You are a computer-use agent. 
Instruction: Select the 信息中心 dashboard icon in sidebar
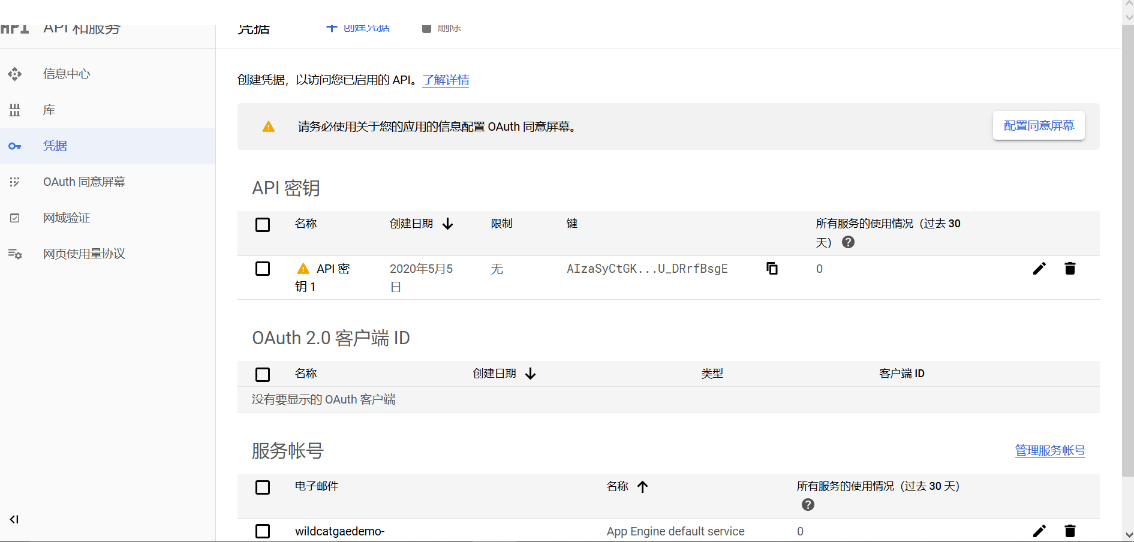(x=14, y=74)
